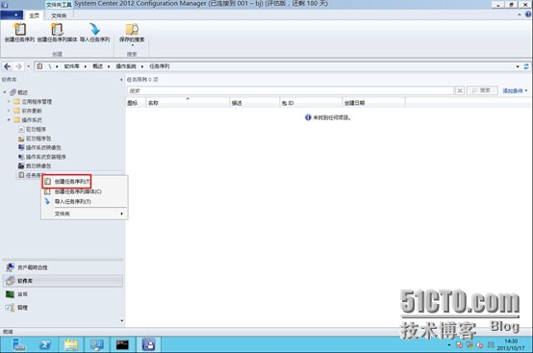Open the command prompt taskbar icon

click(122, 345)
